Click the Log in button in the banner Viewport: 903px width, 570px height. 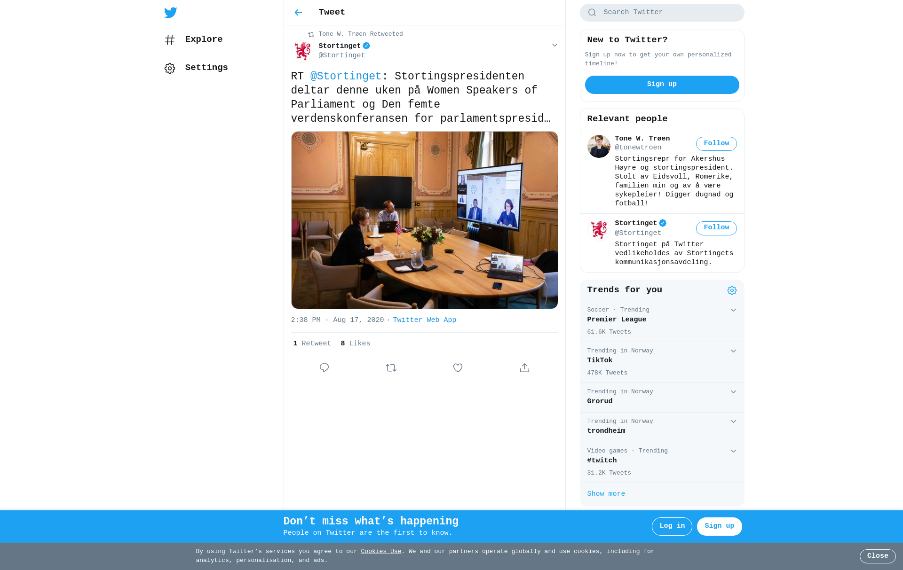[x=672, y=526]
